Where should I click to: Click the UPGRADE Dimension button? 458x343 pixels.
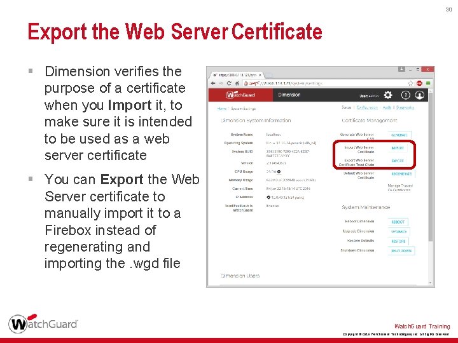(399, 232)
